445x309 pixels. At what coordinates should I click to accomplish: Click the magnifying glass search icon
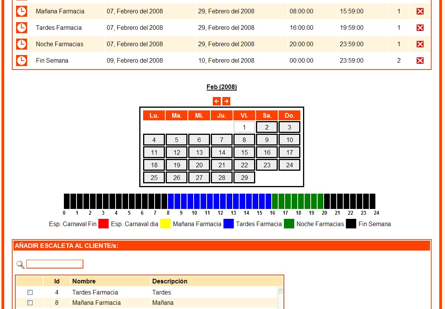coord(20,264)
